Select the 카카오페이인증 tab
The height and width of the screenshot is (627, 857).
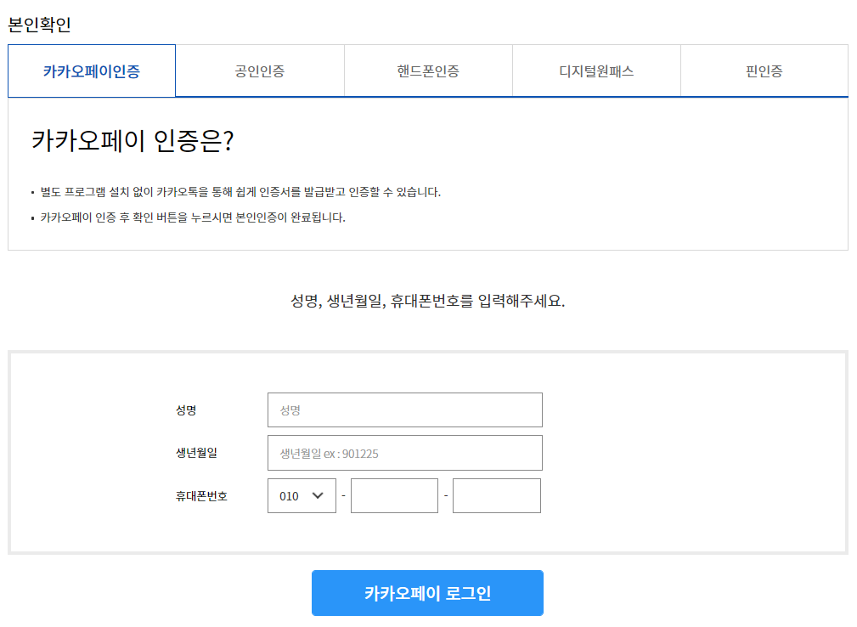(92, 71)
